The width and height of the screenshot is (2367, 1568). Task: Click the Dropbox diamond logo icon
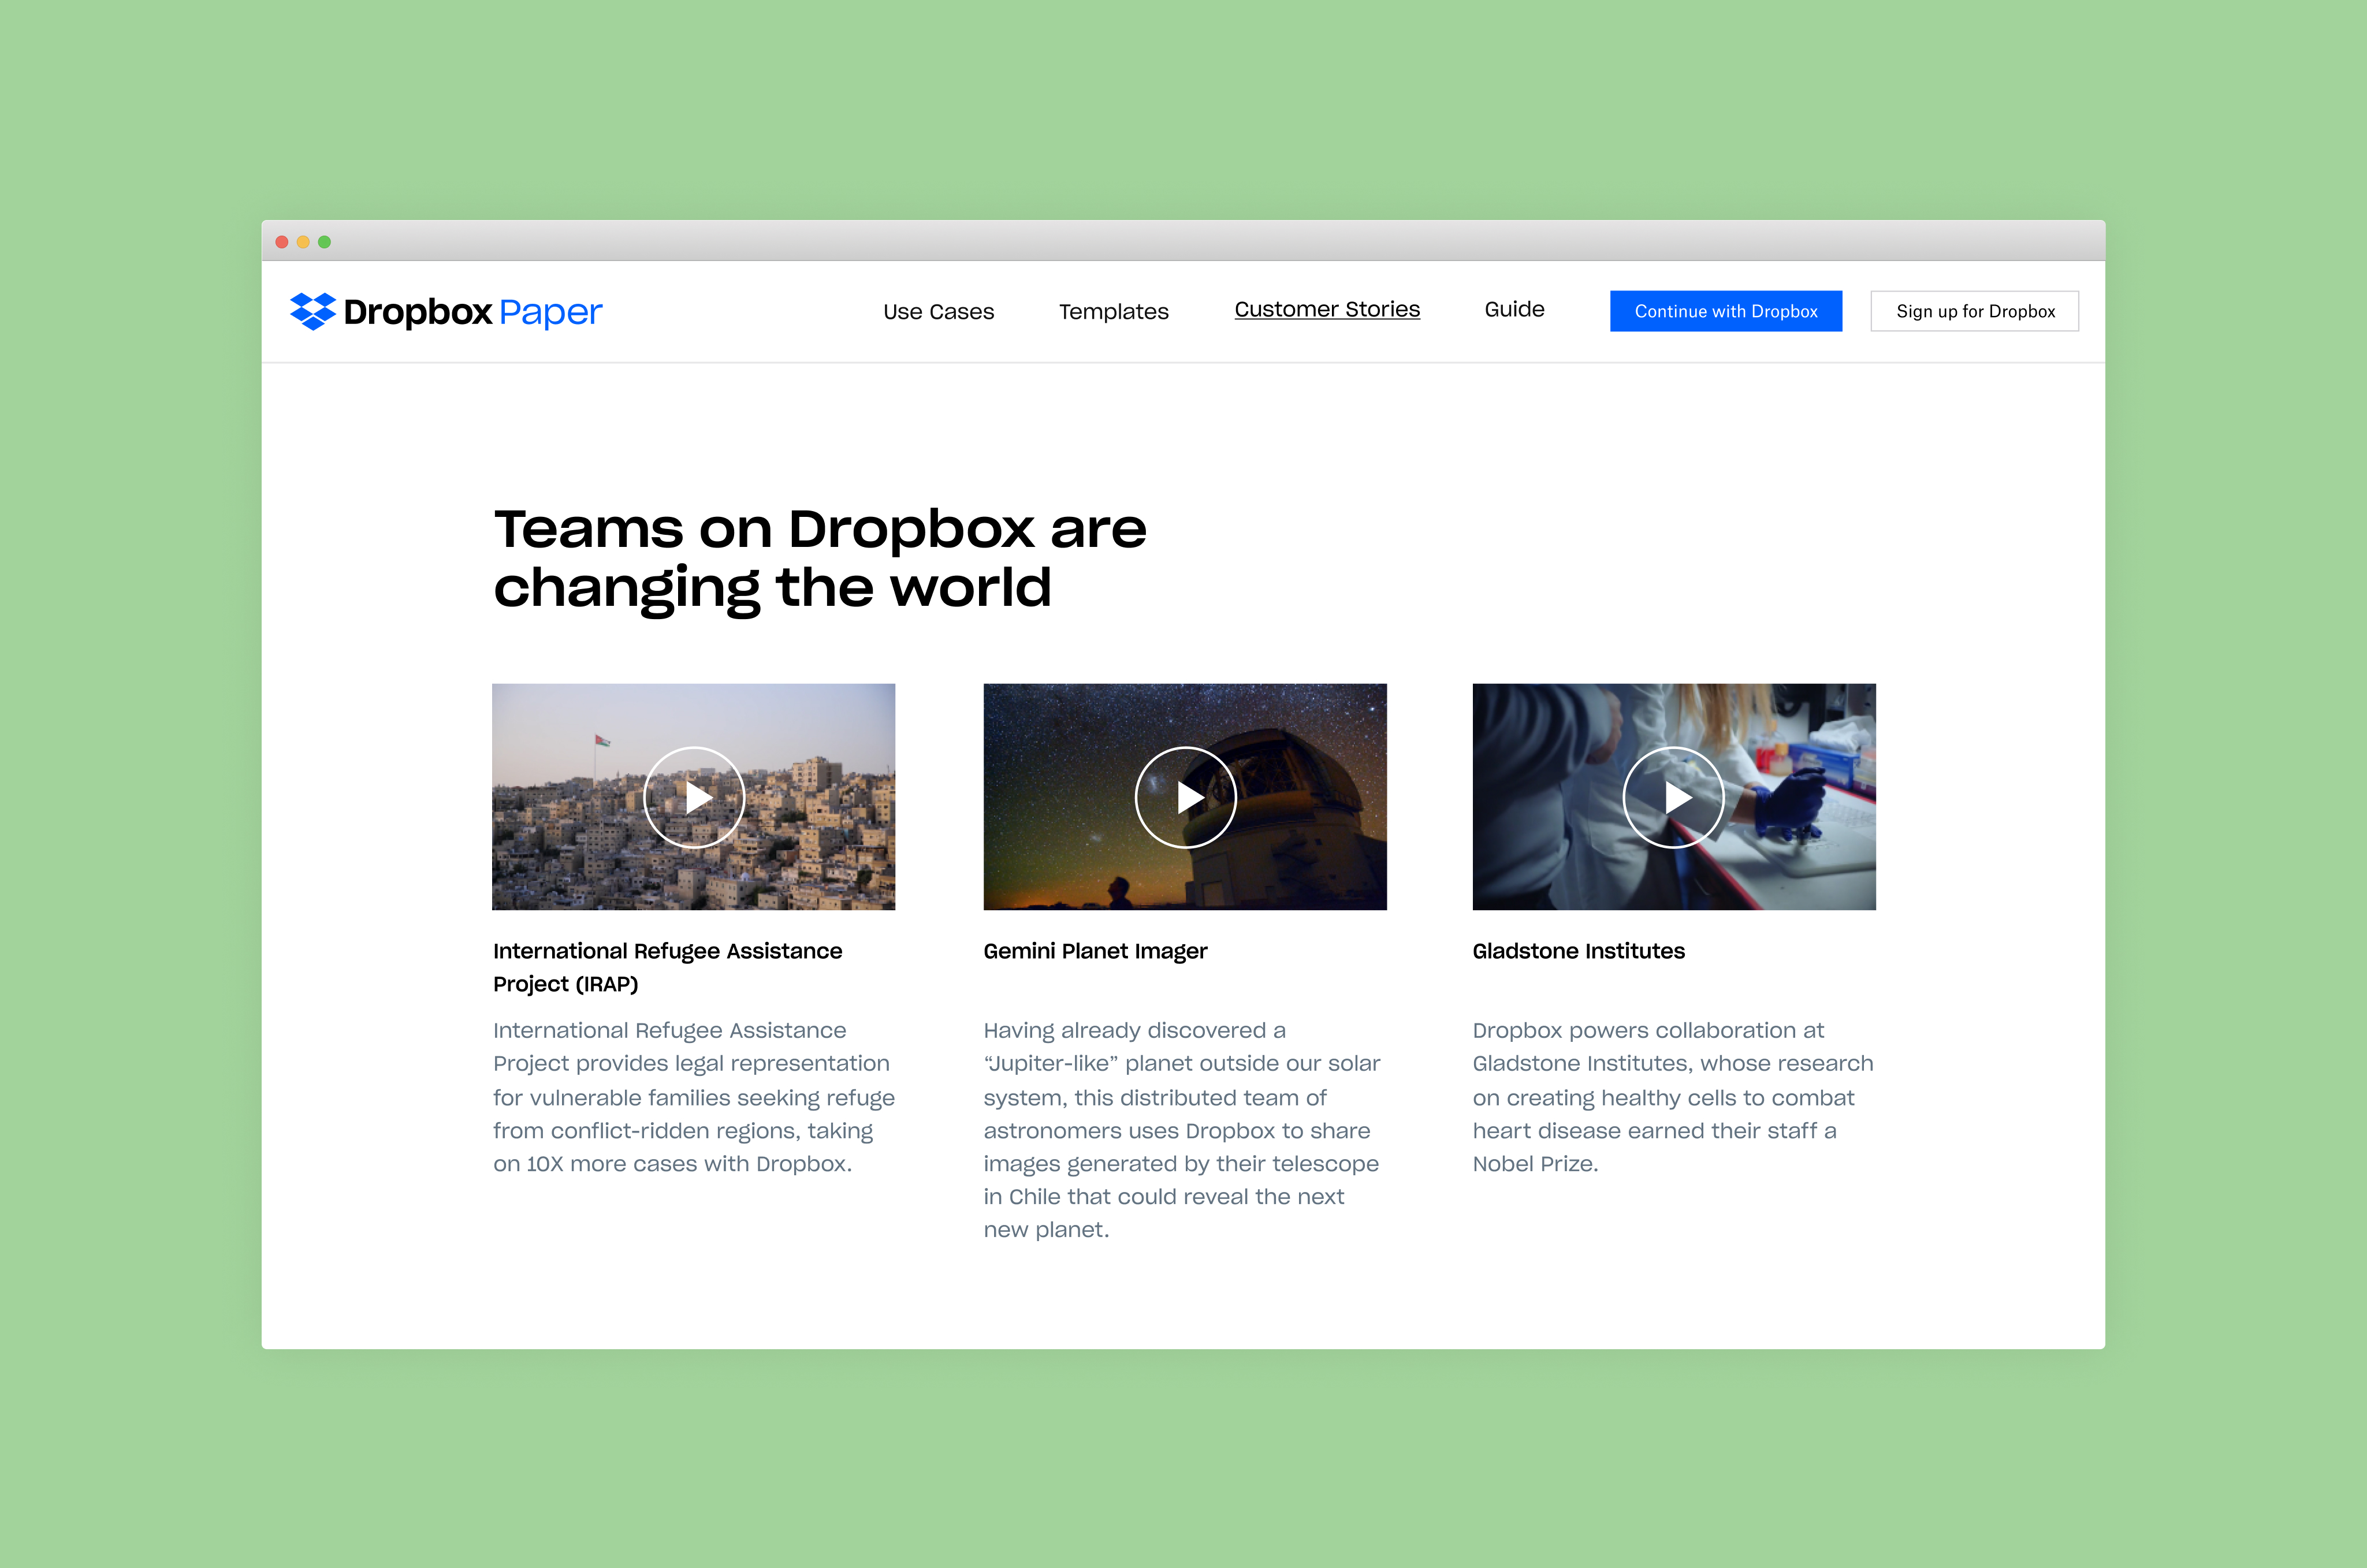[312, 311]
